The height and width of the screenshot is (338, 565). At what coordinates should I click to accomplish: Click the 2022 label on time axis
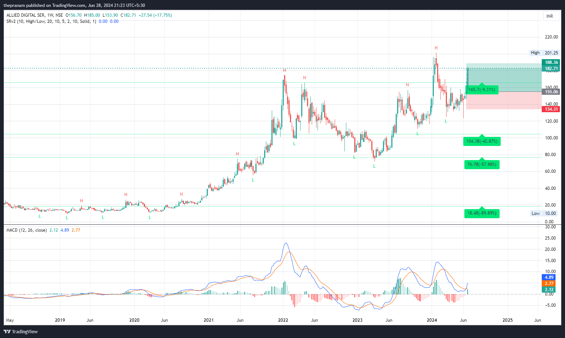click(x=283, y=320)
